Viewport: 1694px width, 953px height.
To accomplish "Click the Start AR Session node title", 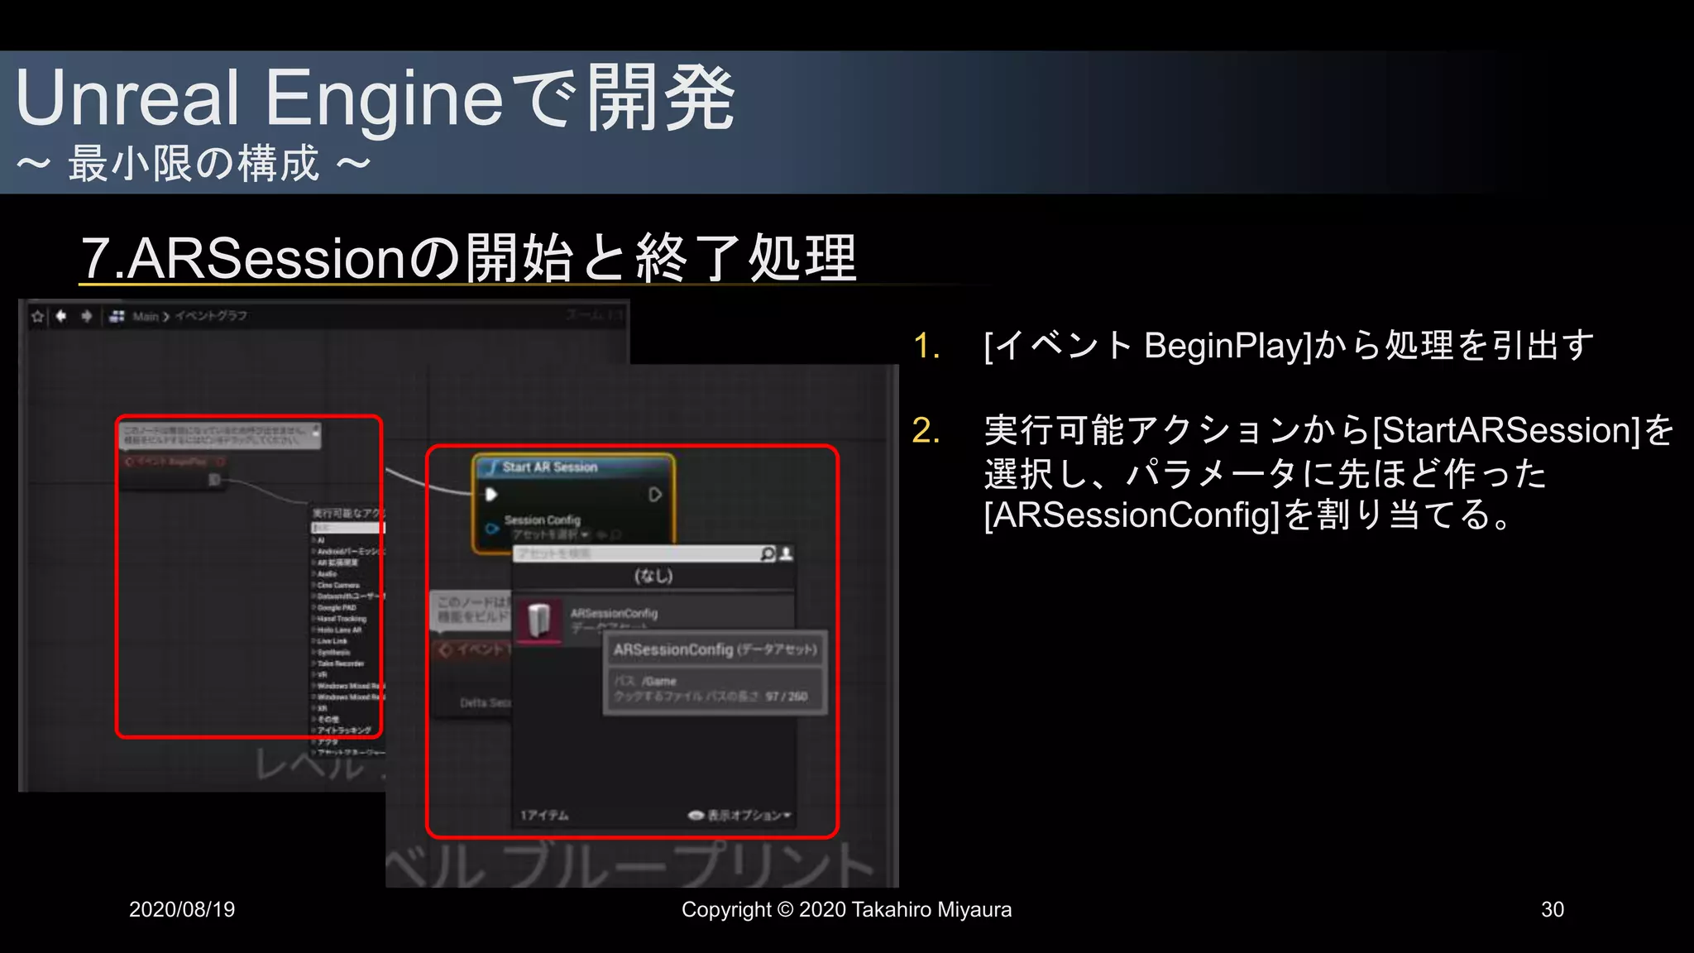I will coord(550,467).
